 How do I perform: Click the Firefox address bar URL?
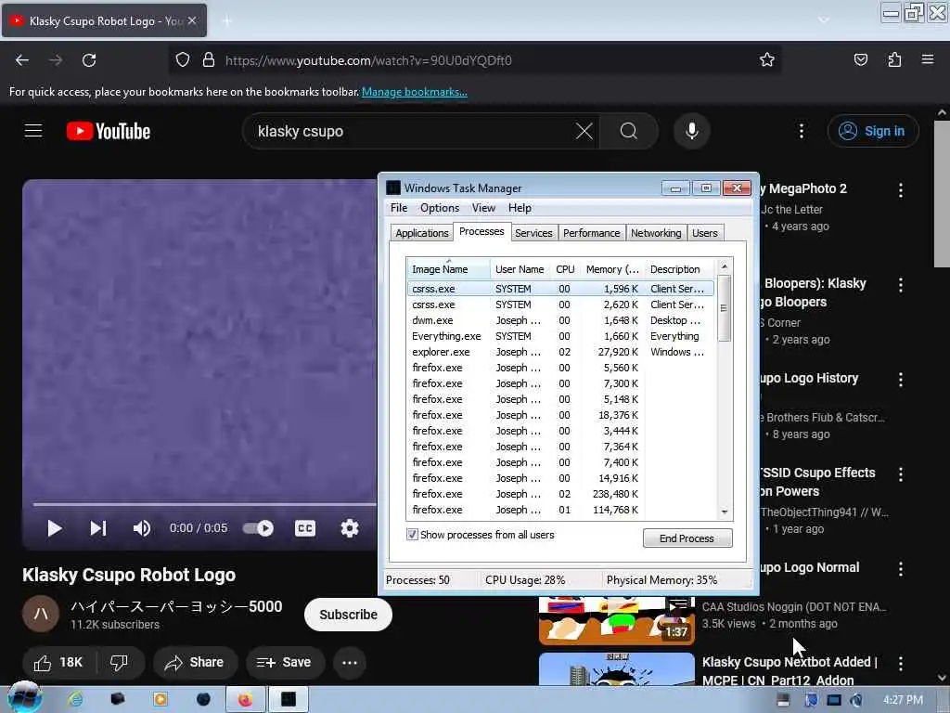click(368, 60)
